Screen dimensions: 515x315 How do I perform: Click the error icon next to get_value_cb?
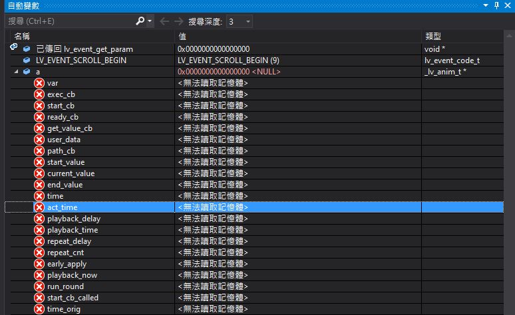click(x=39, y=128)
